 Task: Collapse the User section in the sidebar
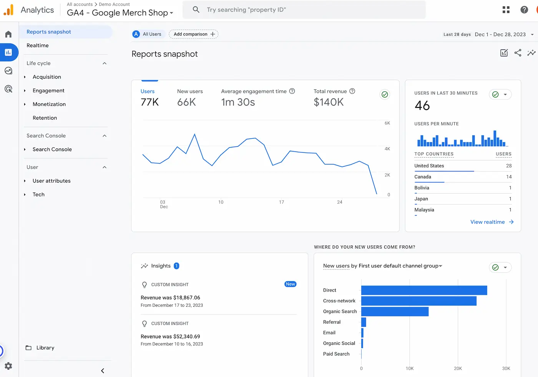pos(104,167)
